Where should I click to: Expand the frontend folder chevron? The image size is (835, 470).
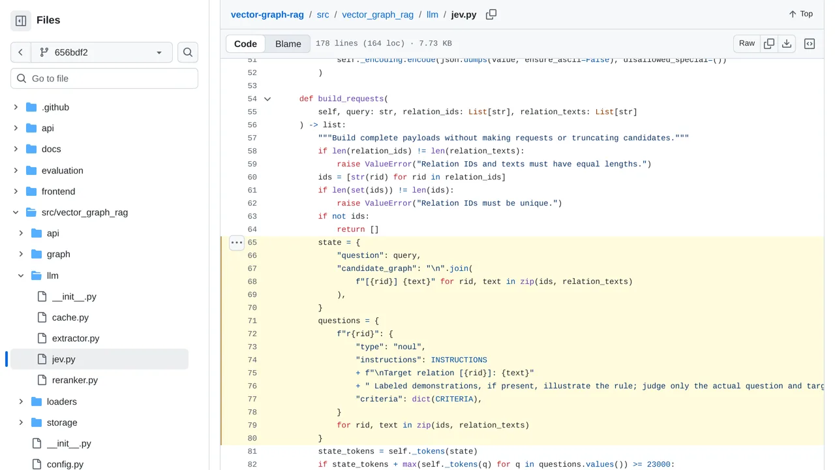coord(16,191)
